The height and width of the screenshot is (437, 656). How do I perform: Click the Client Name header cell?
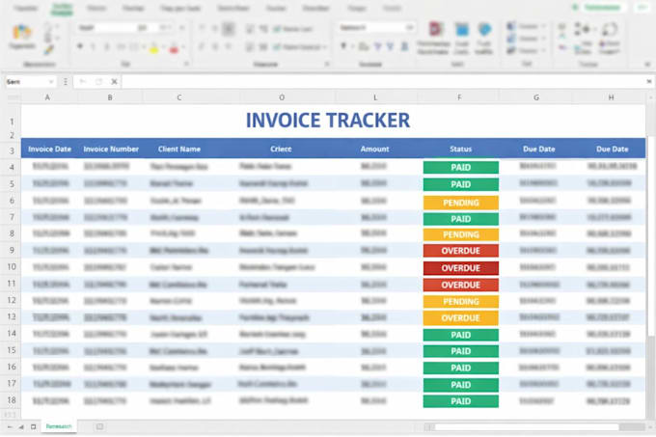click(179, 149)
